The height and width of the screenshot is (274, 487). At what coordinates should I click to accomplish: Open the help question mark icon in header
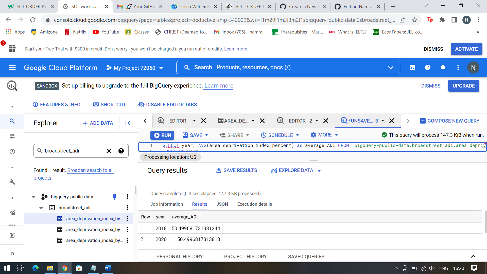point(428,67)
